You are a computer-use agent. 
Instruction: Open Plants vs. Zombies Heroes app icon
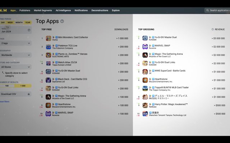tap(49, 55)
